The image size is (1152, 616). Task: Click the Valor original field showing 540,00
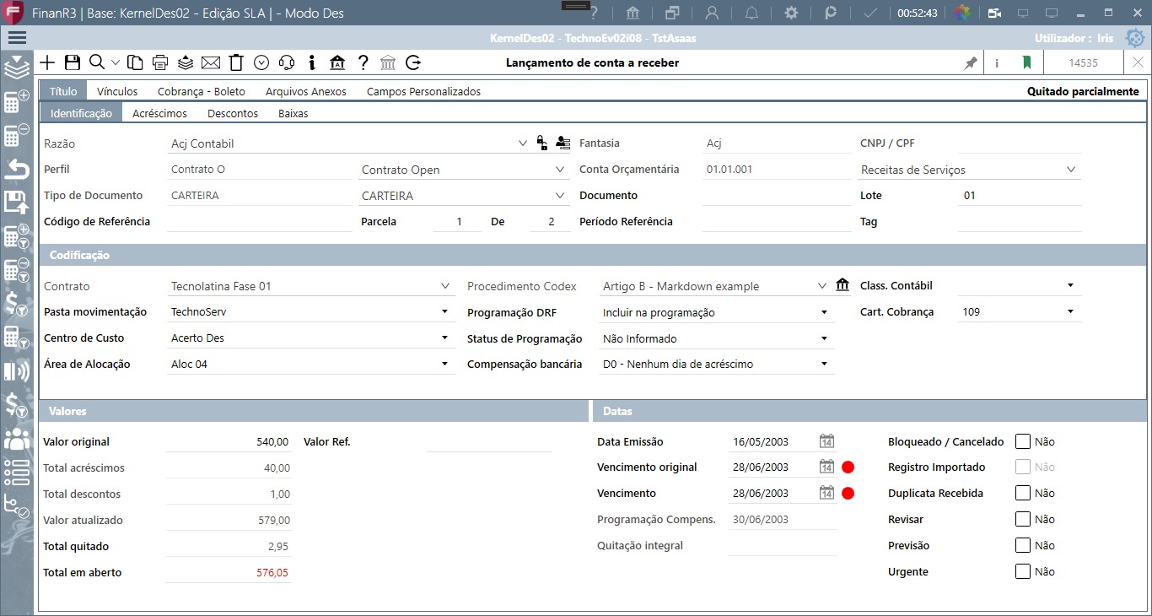[229, 441]
